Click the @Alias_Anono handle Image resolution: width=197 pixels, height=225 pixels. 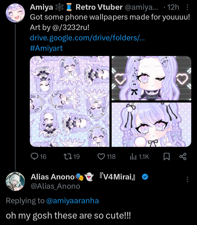[55, 186]
